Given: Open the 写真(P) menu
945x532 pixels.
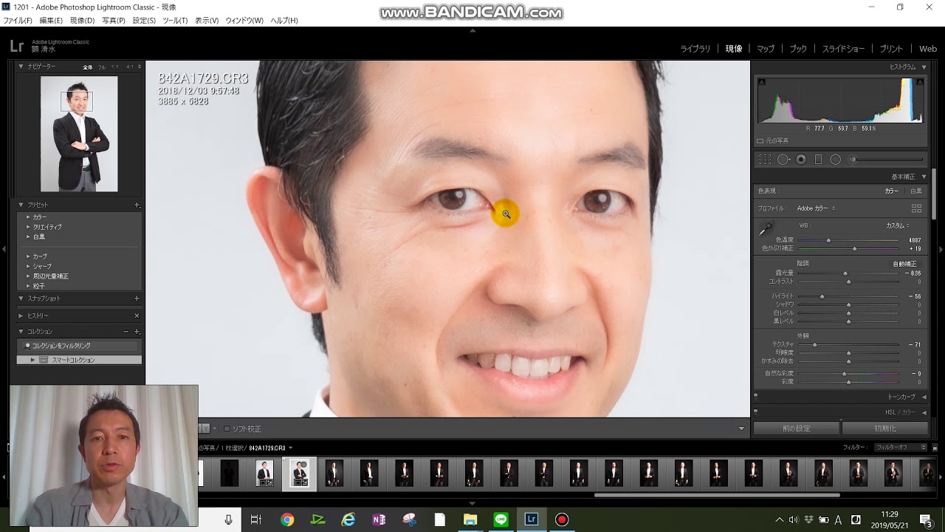Looking at the screenshot, I should (x=113, y=21).
